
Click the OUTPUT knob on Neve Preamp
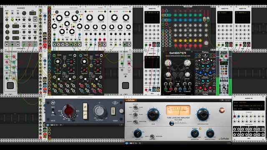tap(100, 111)
